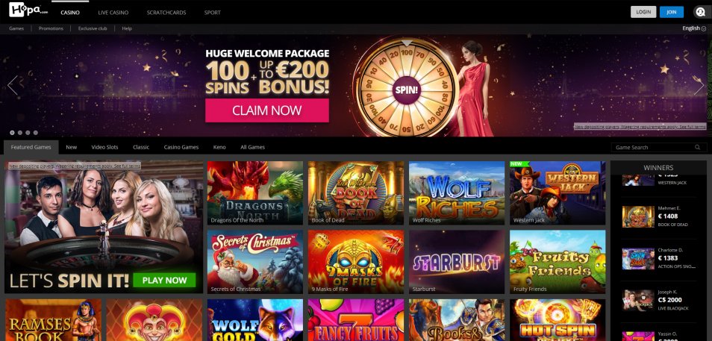Click the game search magnifier icon

coord(698,147)
